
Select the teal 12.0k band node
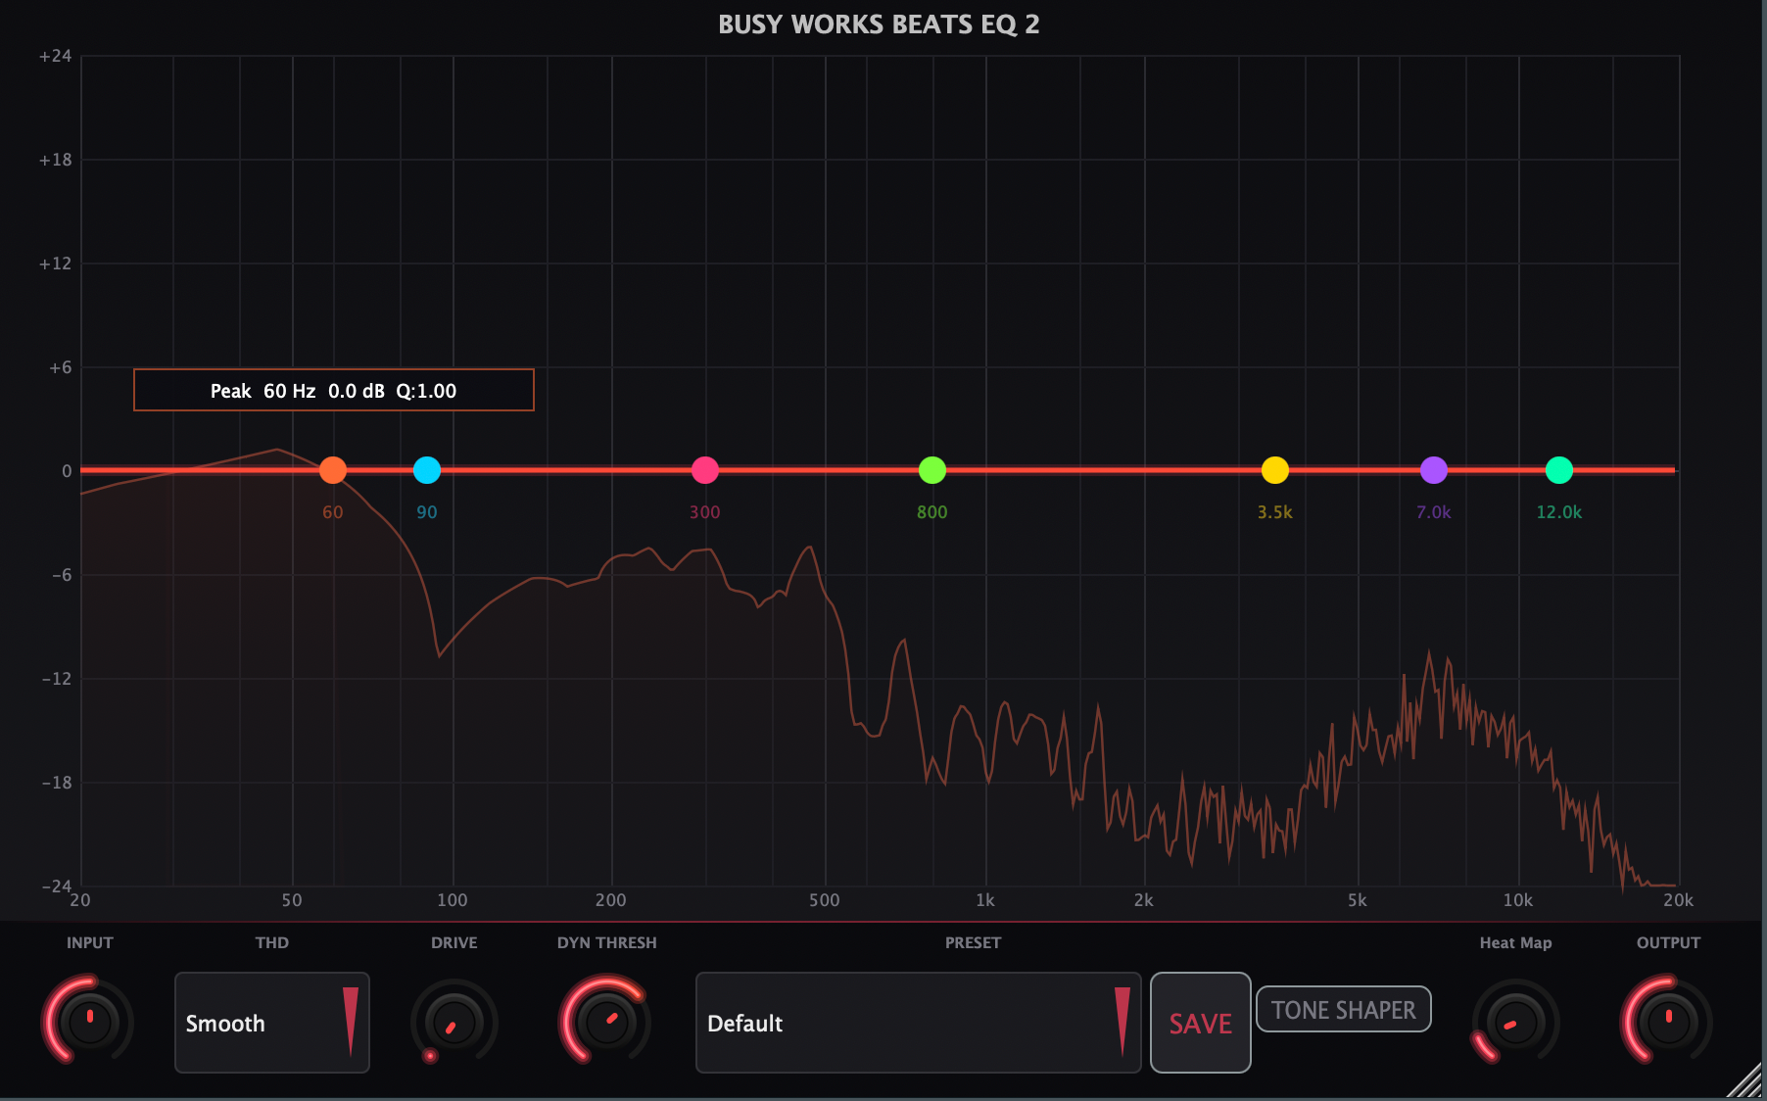[x=1559, y=470]
